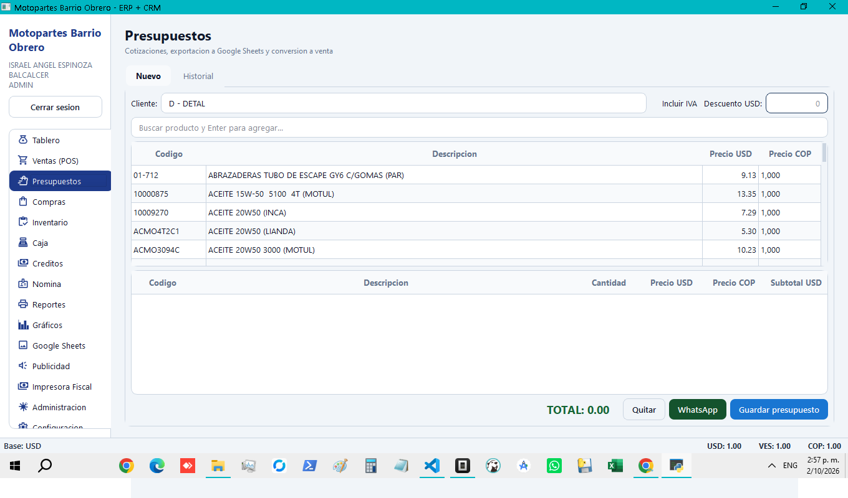Go to Creditos in the sidebar
This screenshot has width=848, height=498.
[60, 263]
